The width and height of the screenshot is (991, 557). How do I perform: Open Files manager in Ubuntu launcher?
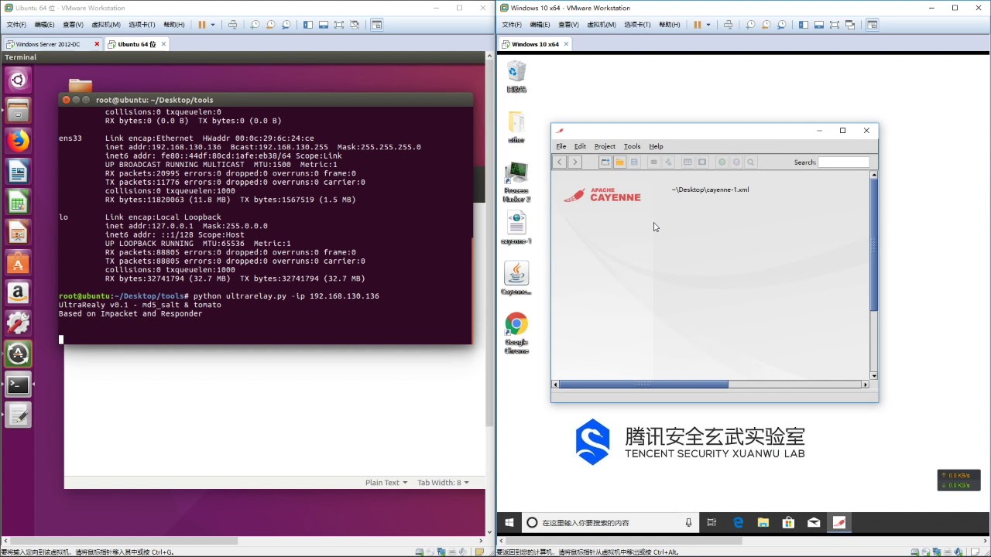click(x=19, y=110)
